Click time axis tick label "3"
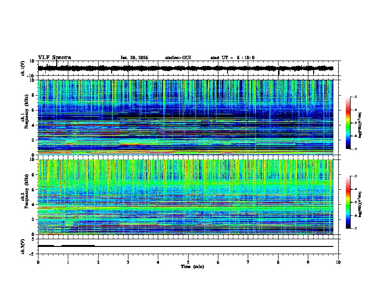 pyautogui.click(x=128, y=262)
